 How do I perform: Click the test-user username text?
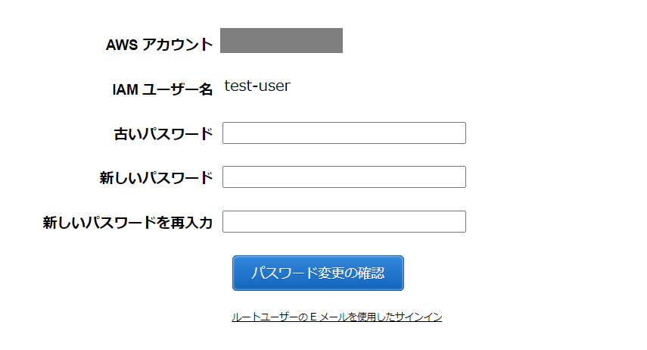pyautogui.click(x=257, y=86)
